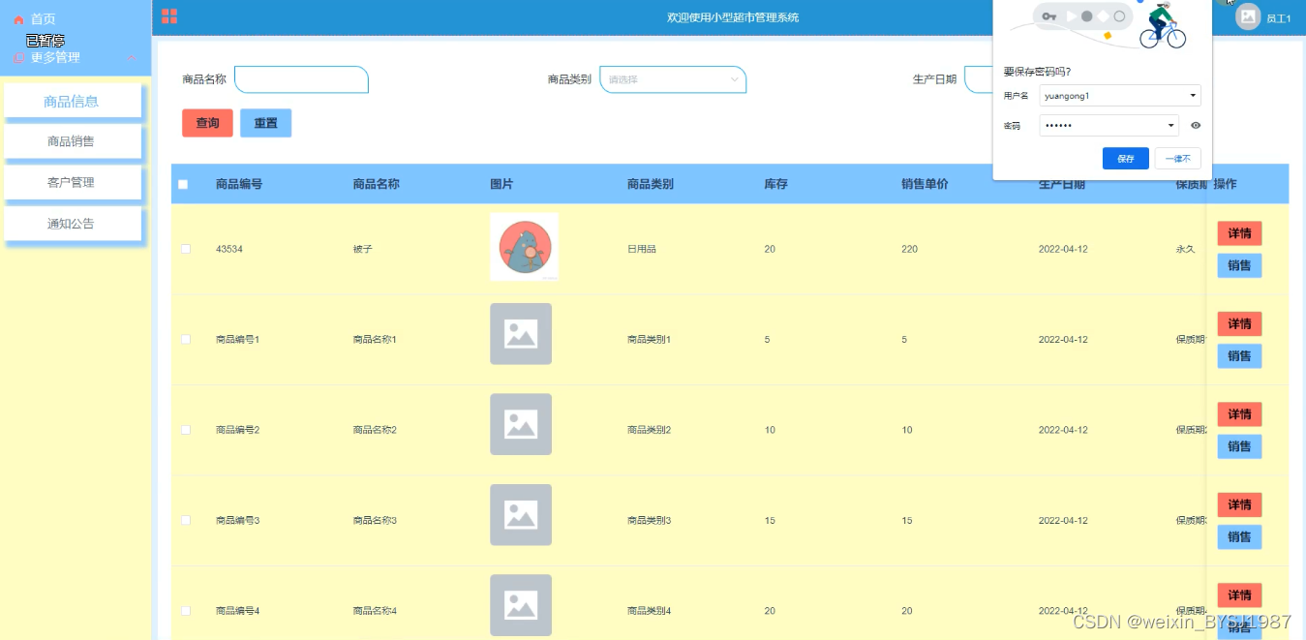Click the 生产日期 date field
1306x640 pixels.
pyautogui.click(x=978, y=79)
